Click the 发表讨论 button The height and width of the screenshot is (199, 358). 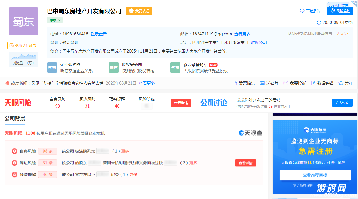point(342,103)
